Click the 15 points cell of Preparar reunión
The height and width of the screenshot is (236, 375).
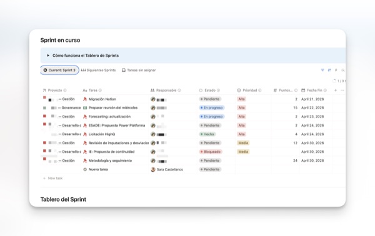click(x=296, y=108)
